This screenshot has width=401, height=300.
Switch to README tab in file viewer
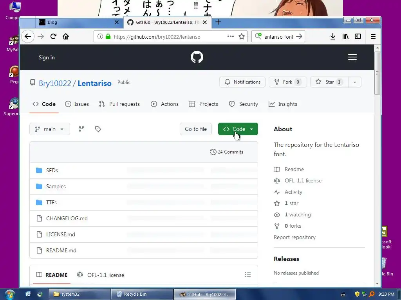[52, 275]
